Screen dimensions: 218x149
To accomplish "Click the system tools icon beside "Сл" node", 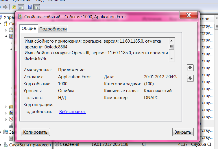I will point(5,23).
